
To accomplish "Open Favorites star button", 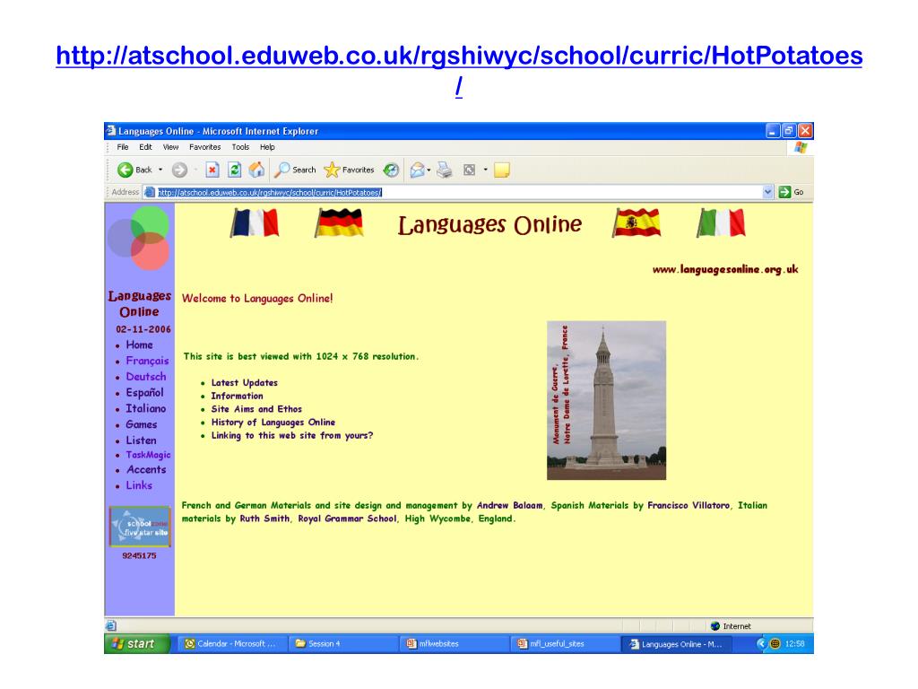I will [x=332, y=170].
